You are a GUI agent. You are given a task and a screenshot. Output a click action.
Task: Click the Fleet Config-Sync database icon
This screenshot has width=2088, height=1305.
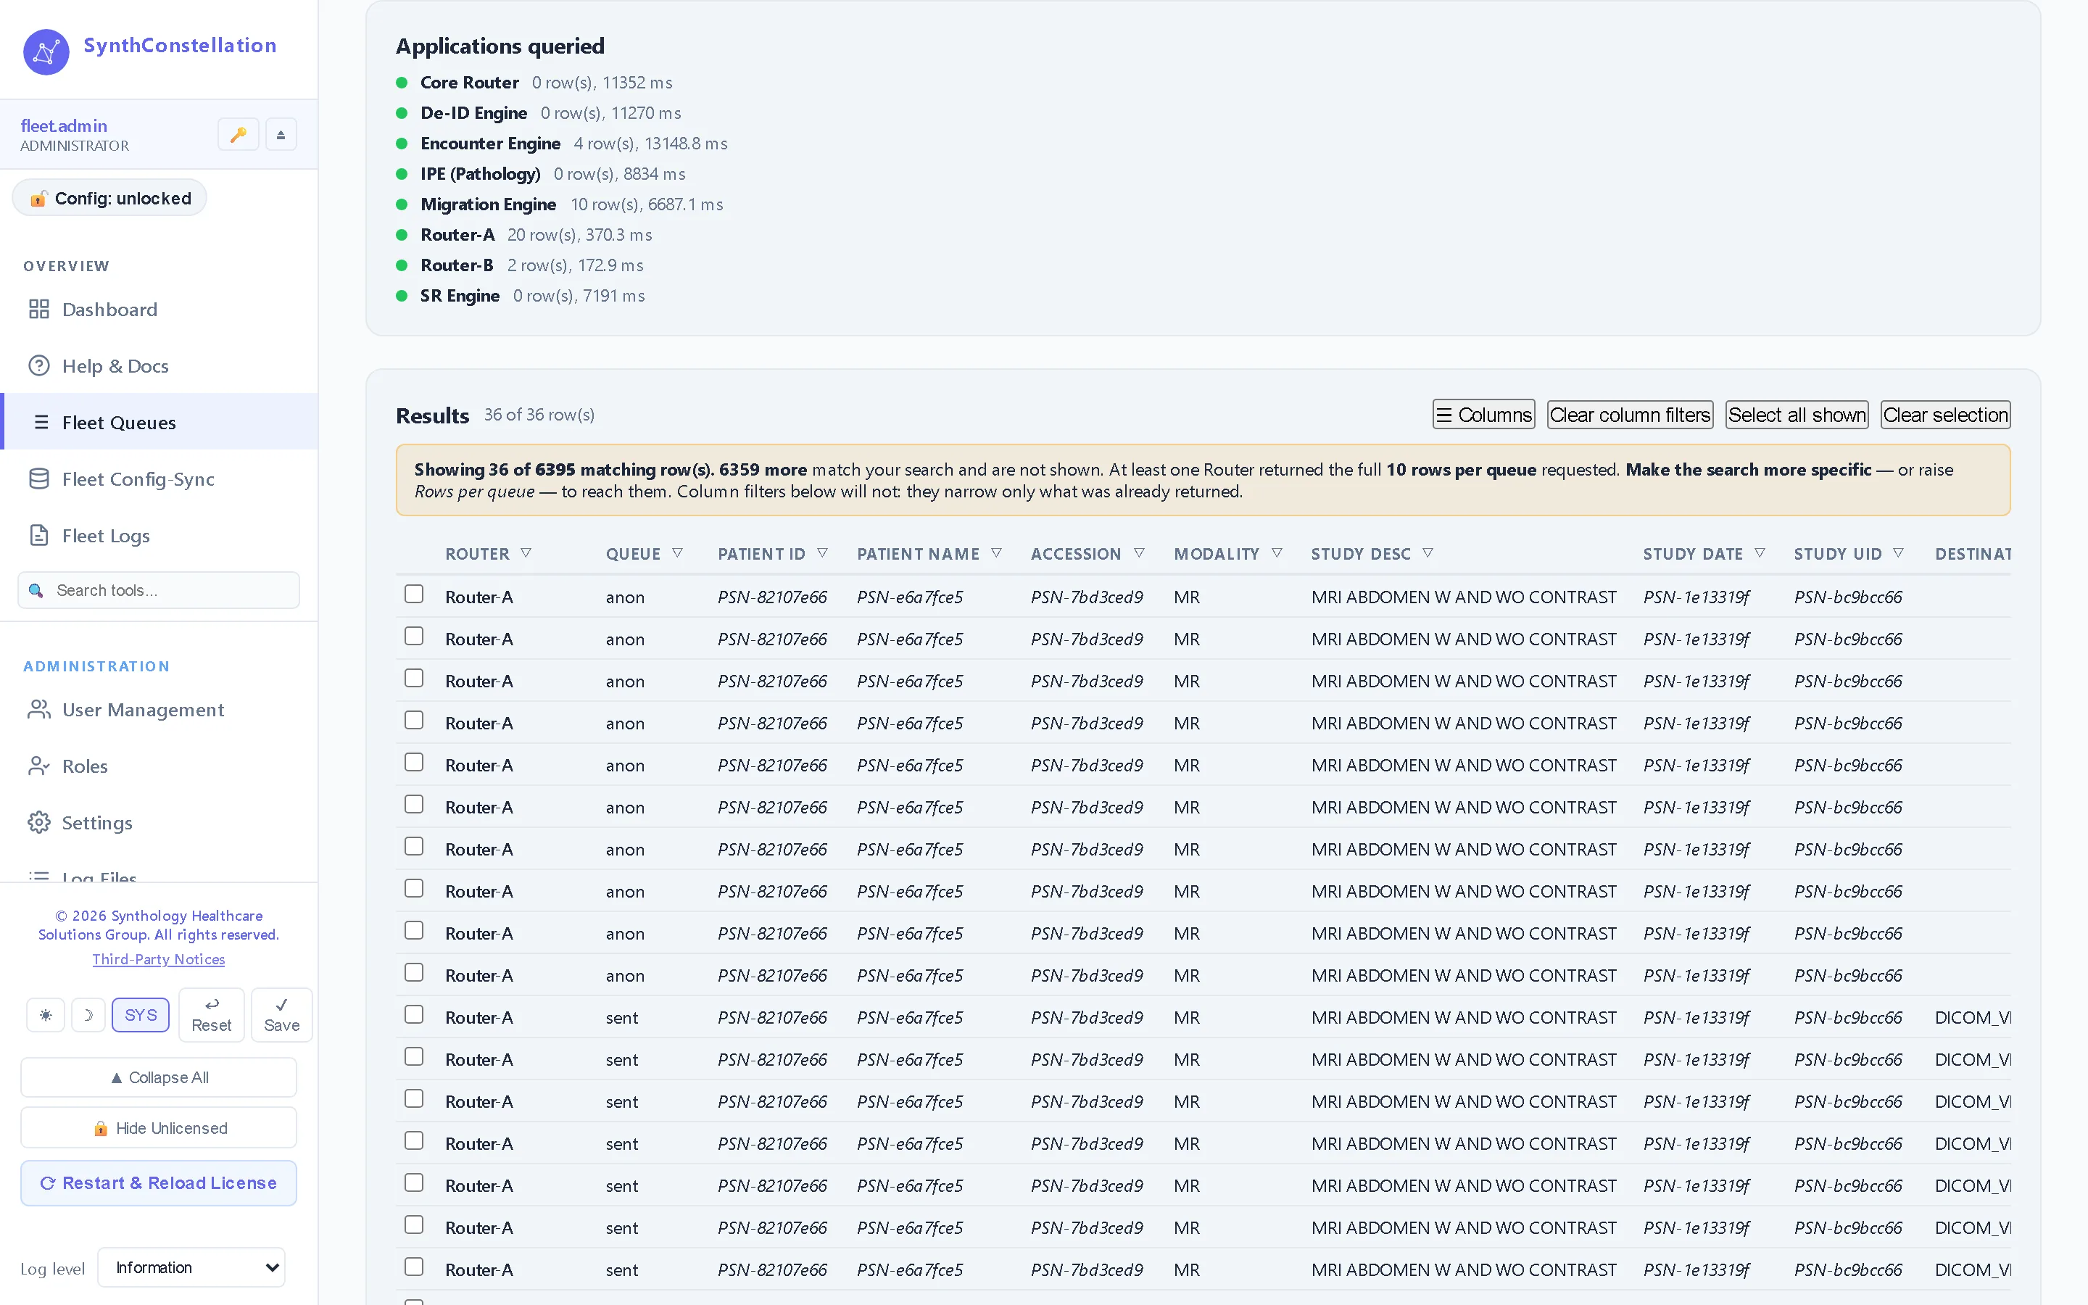(39, 478)
